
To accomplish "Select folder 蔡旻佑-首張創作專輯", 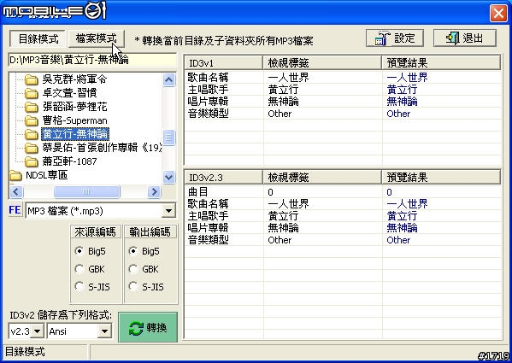I will [x=102, y=148].
